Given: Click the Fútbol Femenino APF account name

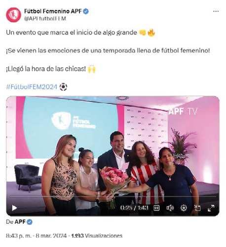Looking at the screenshot, I should (53, 11).
